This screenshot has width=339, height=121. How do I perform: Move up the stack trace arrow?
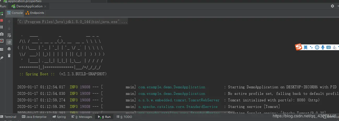9,22
